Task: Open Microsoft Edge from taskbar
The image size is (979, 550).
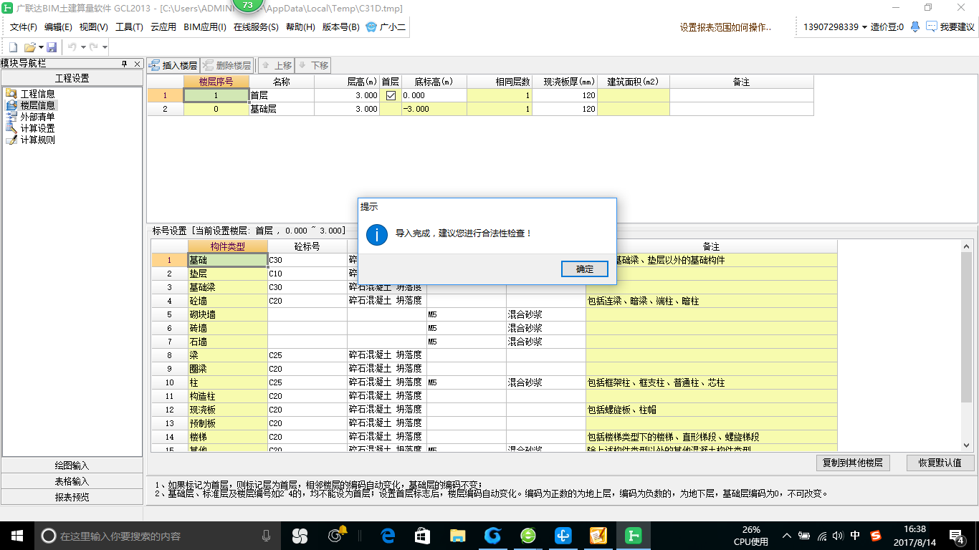Action: click(x=388, y=536)
